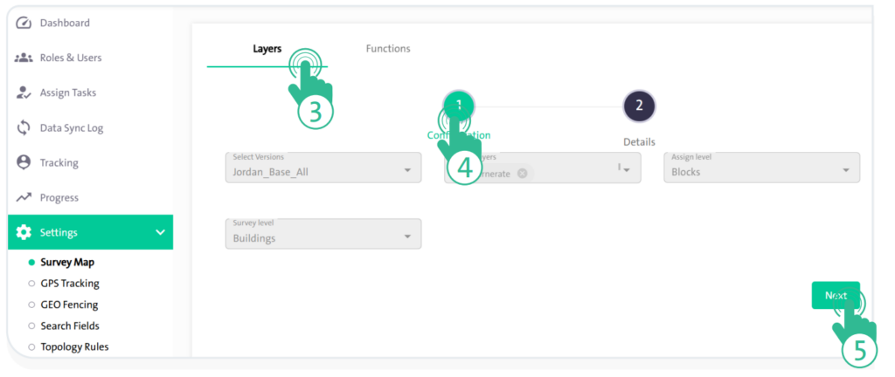Collapse the Settings menu chevron
895x377 pixels.
[160, 233]
